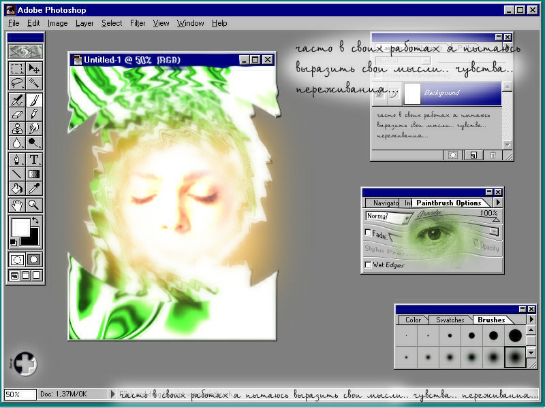The width and height of the screenshot is (545, 408).
Task: Click the Navigator tab
Action: [386, 203]
